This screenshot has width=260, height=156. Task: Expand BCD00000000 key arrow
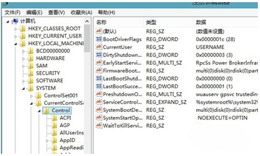pos(23,51)
